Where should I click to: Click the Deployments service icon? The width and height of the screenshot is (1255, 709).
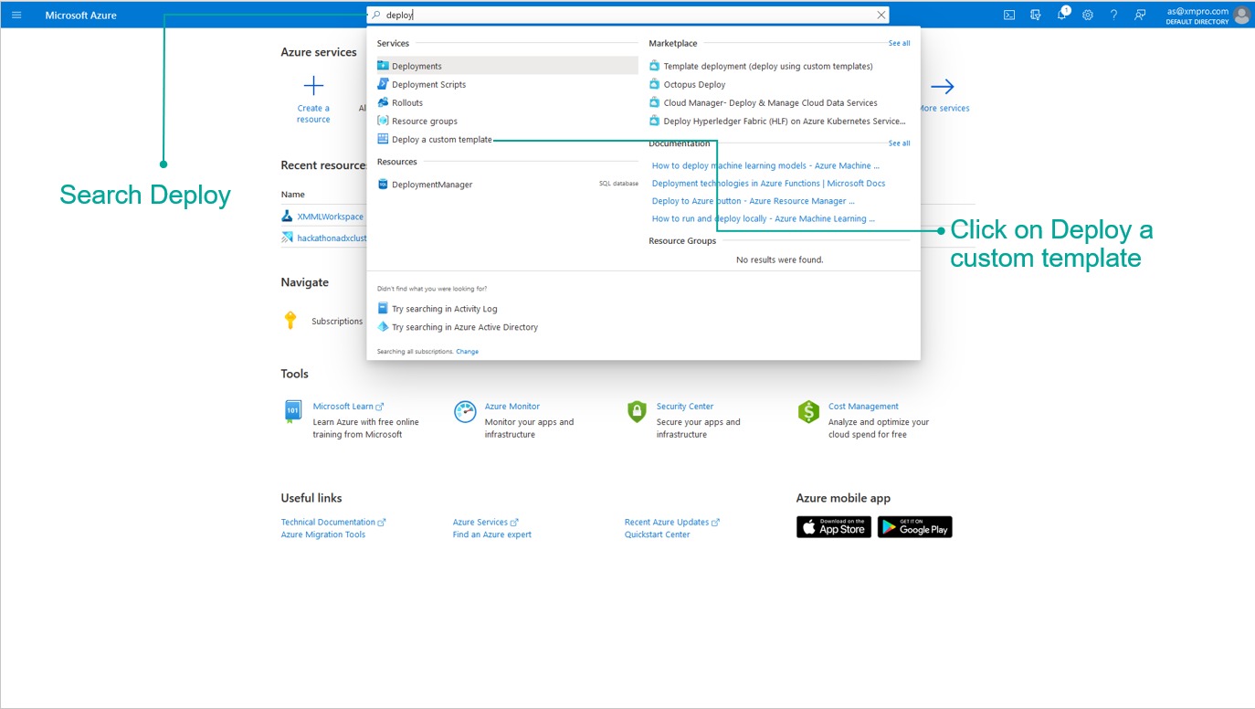(x=383, y=66)
